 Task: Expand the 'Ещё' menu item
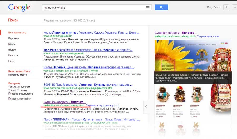point(11,61)
